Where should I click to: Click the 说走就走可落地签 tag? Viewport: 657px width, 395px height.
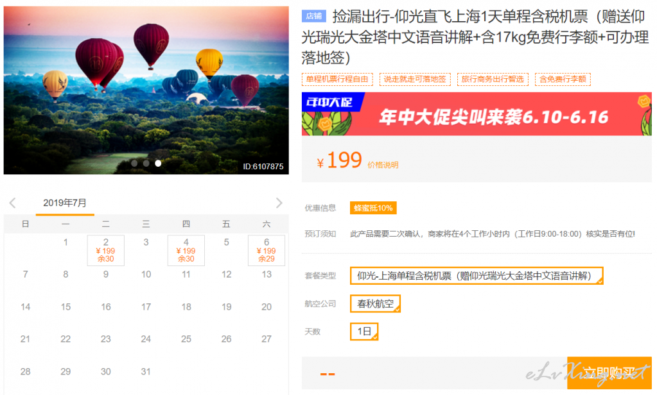coord(415,79)
